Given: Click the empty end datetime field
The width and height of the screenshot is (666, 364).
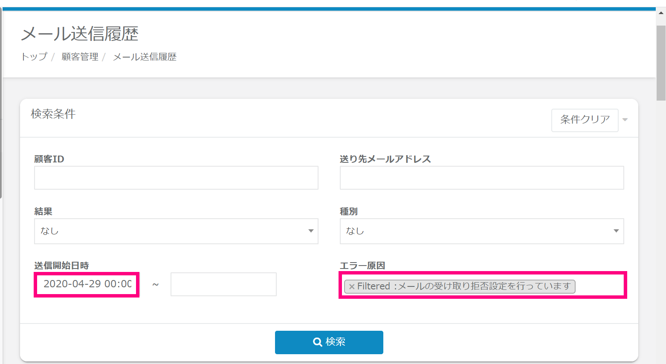Looking at the screenshot, I should tap(223, 284).
